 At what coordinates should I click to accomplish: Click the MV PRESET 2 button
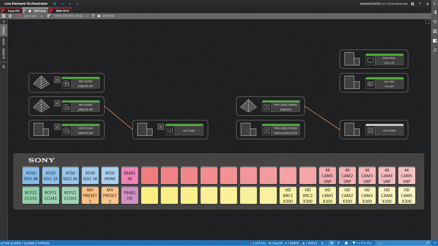coord(110,195)
